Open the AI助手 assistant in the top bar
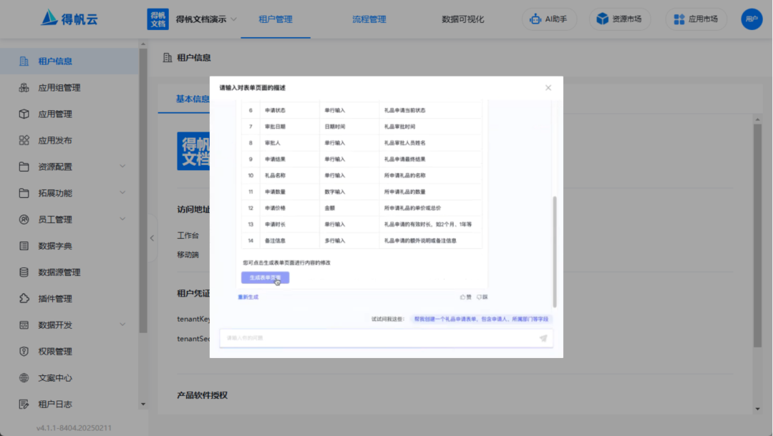Viewport: 773px width, 436px height. (549, 19)
